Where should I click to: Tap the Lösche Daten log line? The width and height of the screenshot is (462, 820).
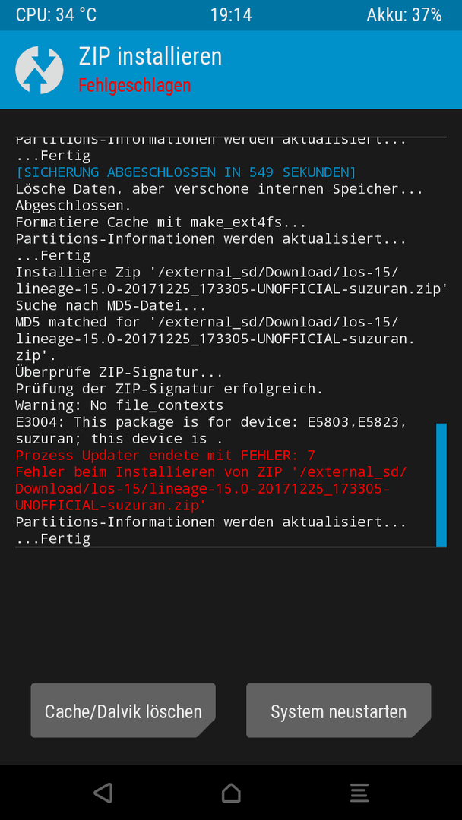(x=220, y=189)
